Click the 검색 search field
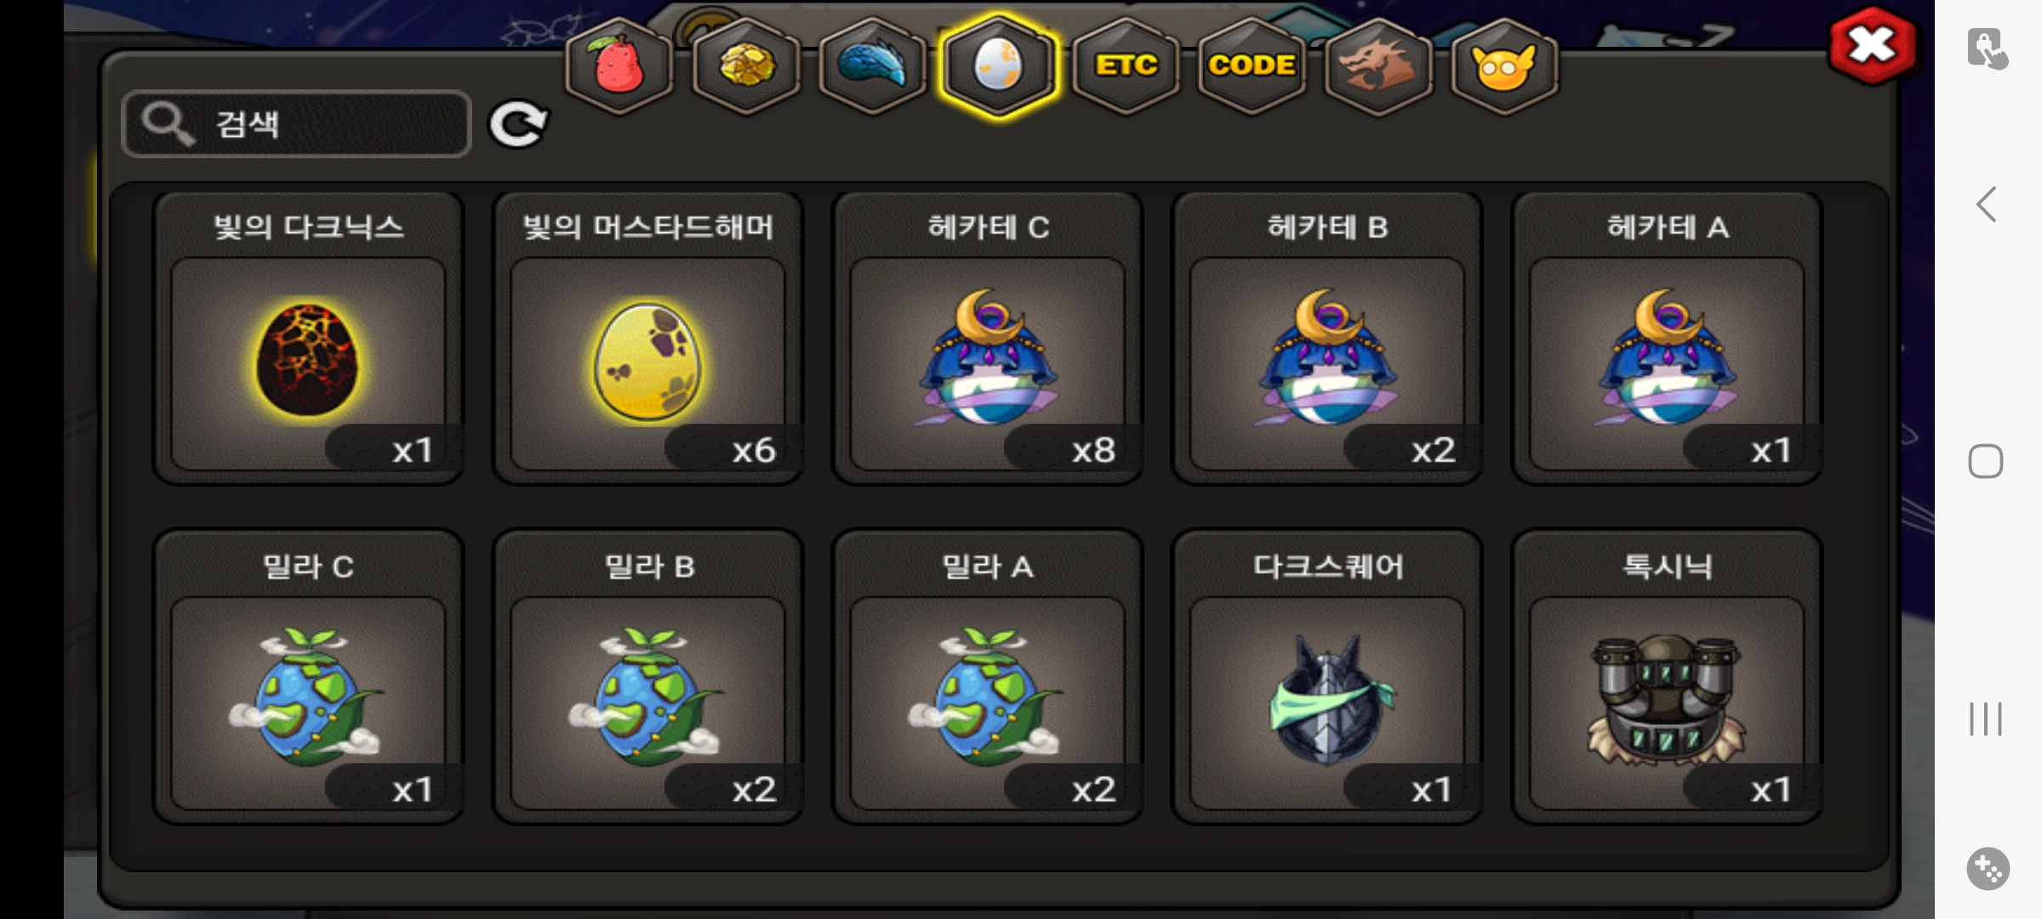This screenshot has width=2042, height=919. point(296,124)
